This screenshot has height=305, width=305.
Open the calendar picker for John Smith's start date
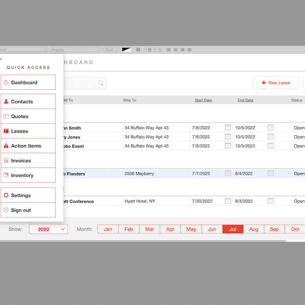tap(228, 128)
